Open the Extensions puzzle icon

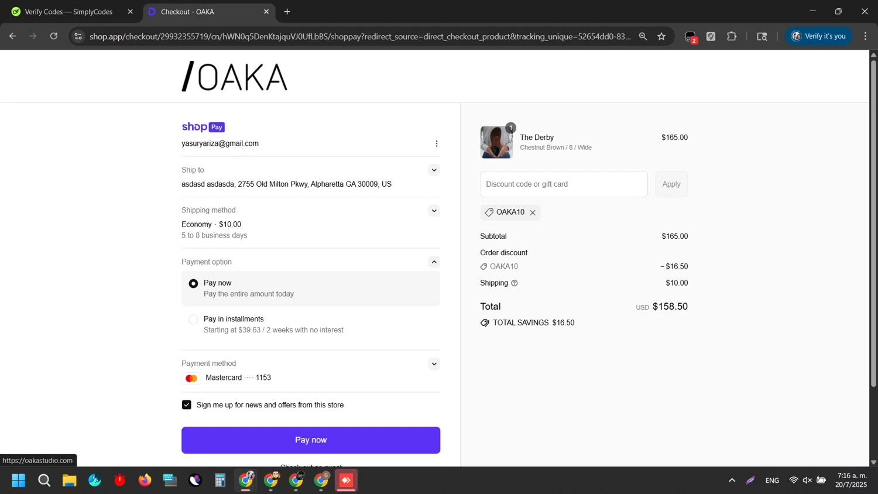pos(732,36)
